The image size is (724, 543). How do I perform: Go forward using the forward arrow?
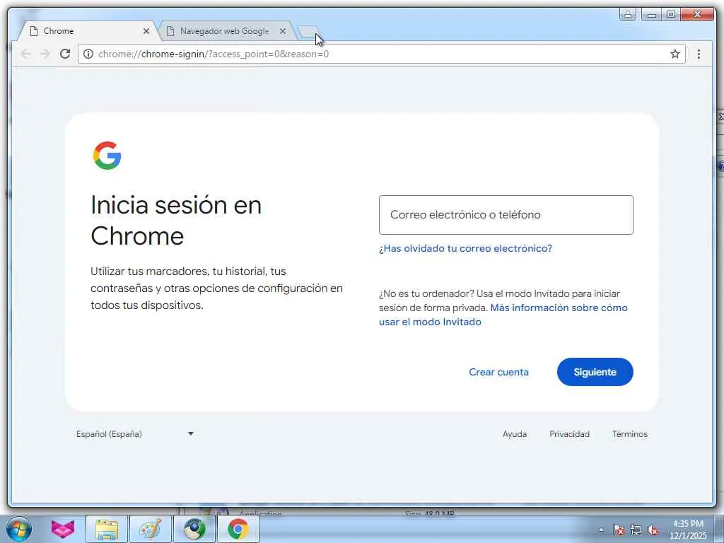(x=45, y=54)
